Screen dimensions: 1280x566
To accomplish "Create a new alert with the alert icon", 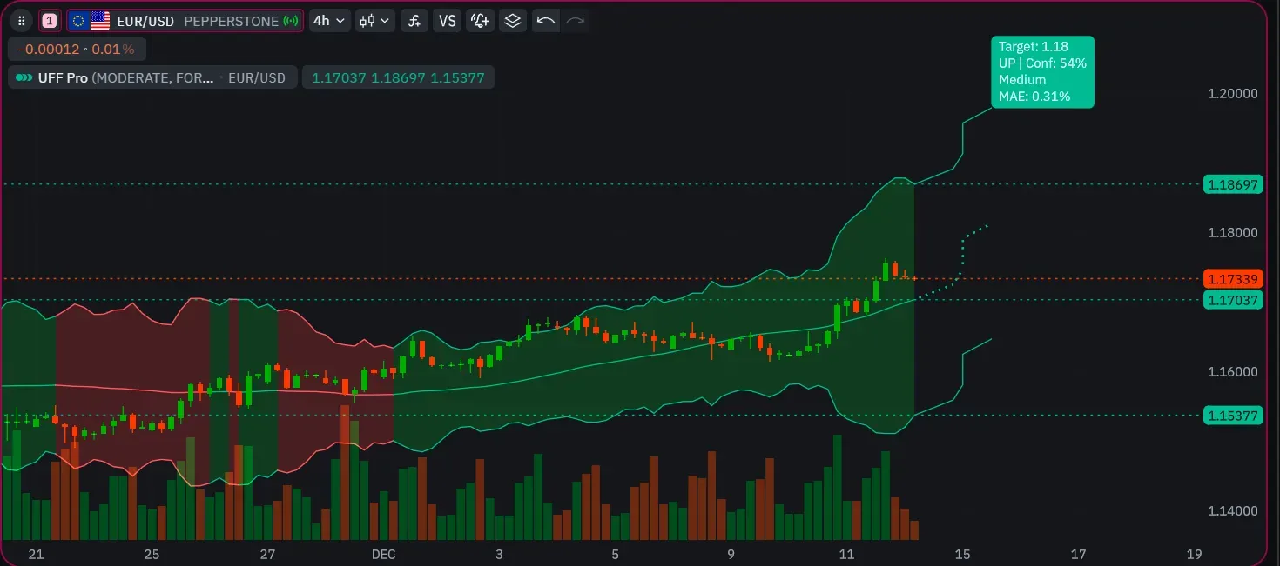I will [480, 20].
